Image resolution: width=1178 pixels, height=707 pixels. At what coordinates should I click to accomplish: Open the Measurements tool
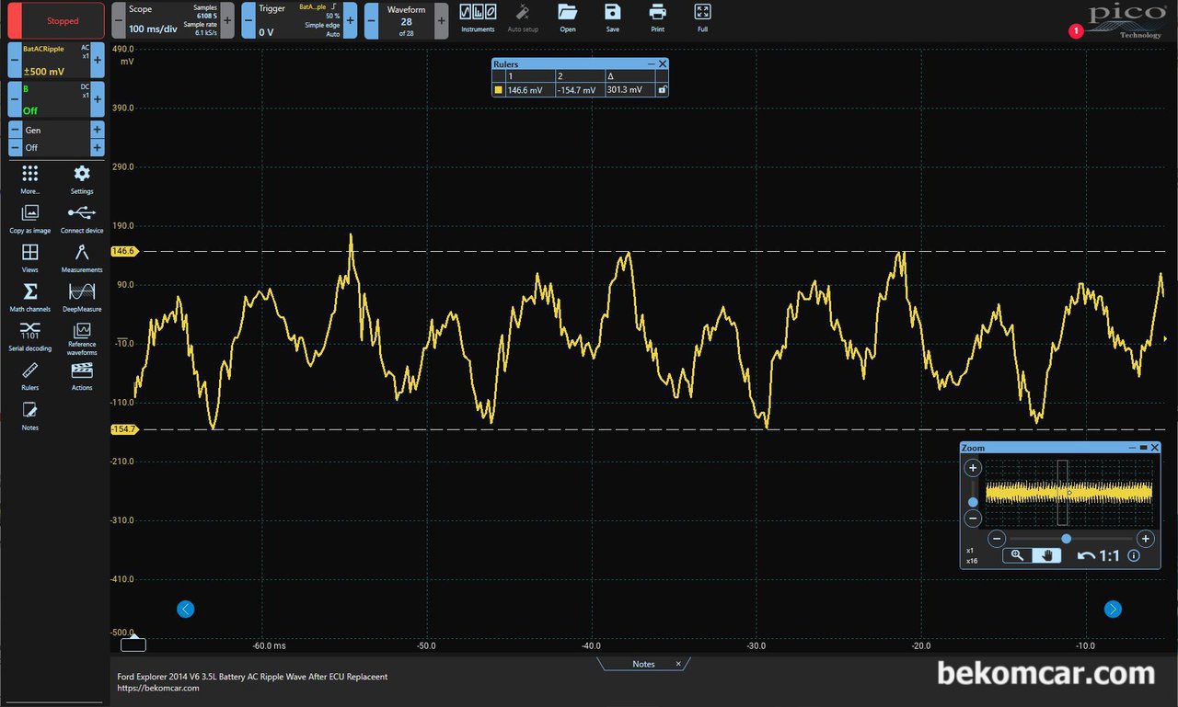(82, 258)
